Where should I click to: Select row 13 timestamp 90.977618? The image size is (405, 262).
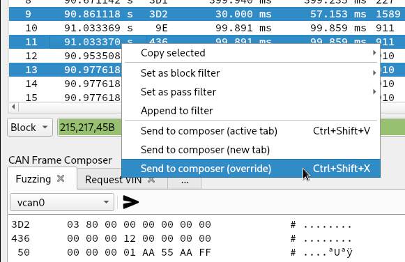point(92,70)
